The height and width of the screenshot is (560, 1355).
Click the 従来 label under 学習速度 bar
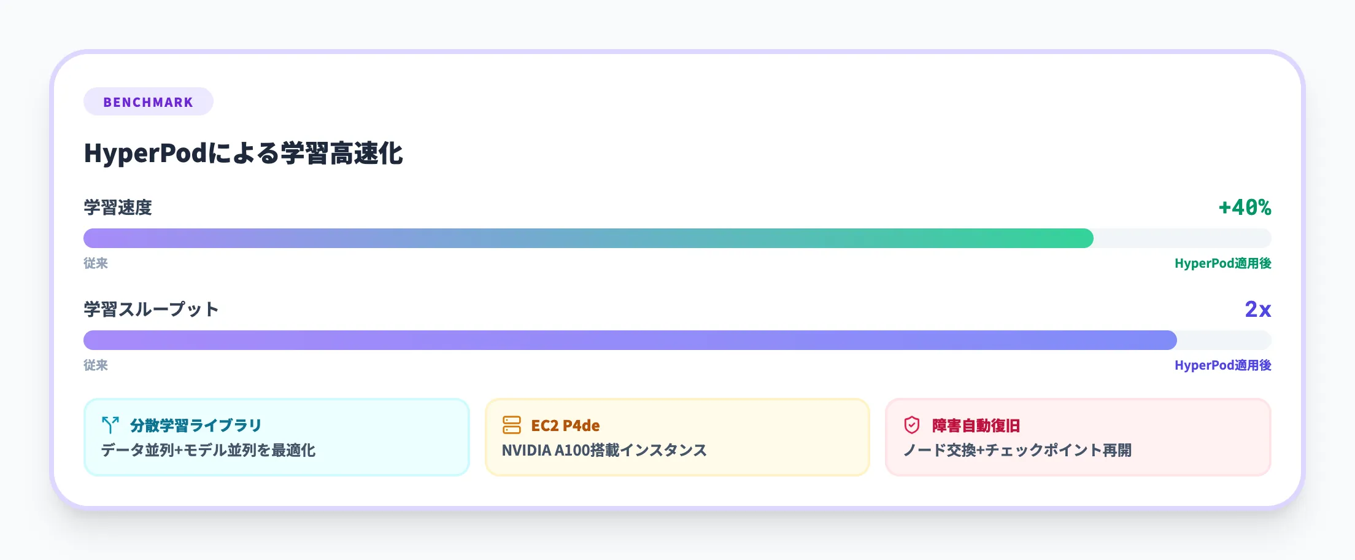pos(96,263)
